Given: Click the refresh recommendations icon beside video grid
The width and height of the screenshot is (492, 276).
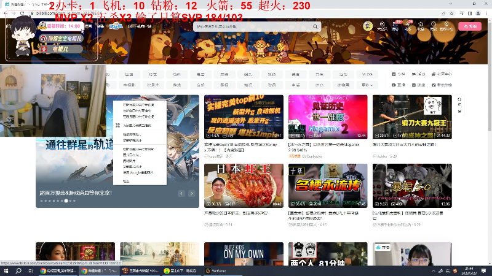Looking at the screenshot, I should 459,105.
